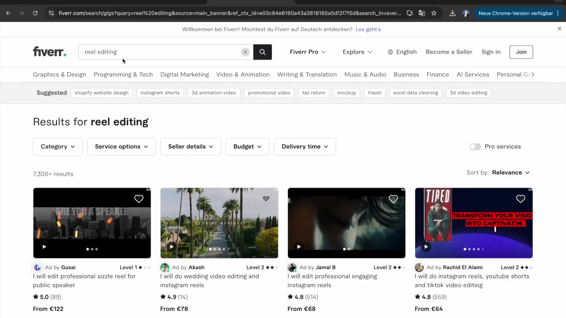Open the Music & Audio category
The height and width of the screenshot is (318, 566).
[365, 74]
